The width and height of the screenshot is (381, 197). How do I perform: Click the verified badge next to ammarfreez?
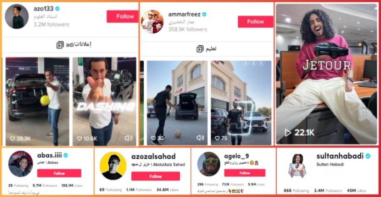[204, 15]
